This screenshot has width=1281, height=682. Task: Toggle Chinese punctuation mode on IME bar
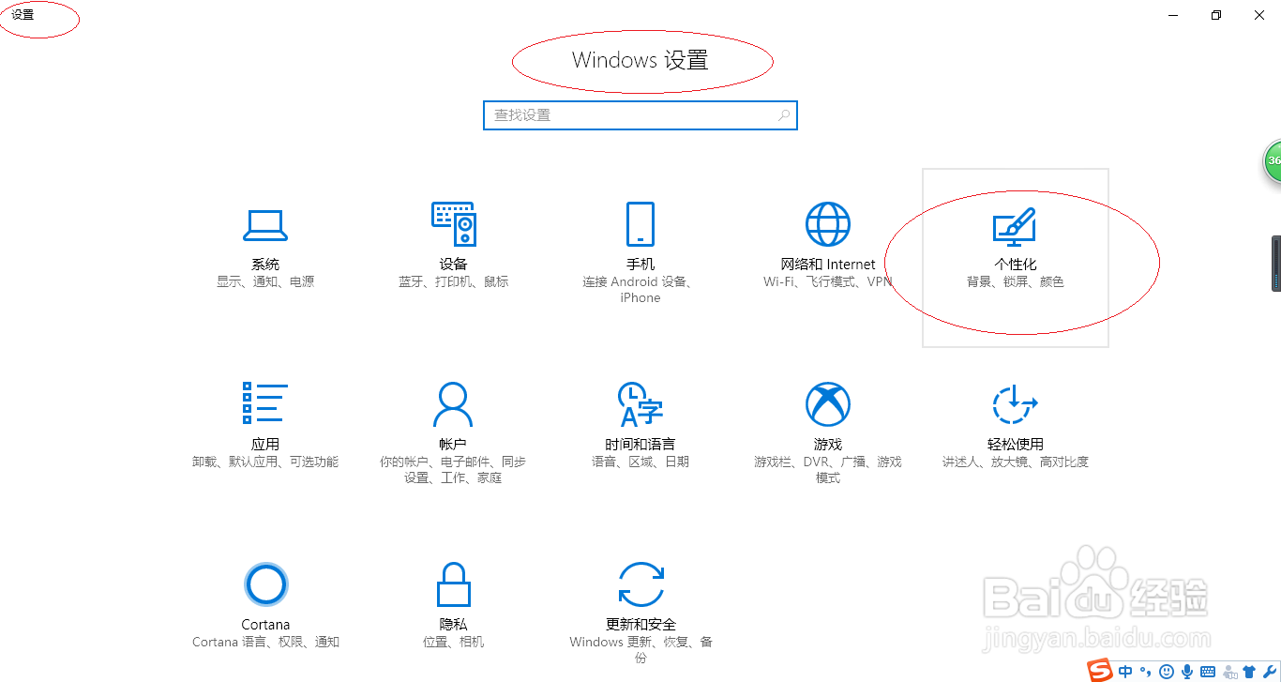coord(1145,672)
